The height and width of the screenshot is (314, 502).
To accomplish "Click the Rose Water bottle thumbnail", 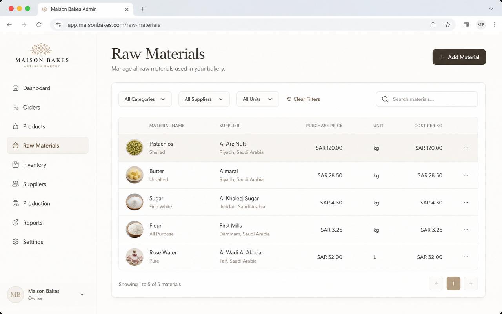I will pos(135,257).
